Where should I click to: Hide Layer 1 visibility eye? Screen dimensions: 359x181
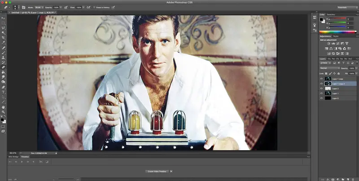click(x=321, y=93)
